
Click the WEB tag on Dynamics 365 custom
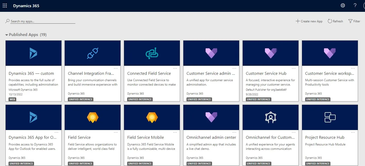pos(12,99)
